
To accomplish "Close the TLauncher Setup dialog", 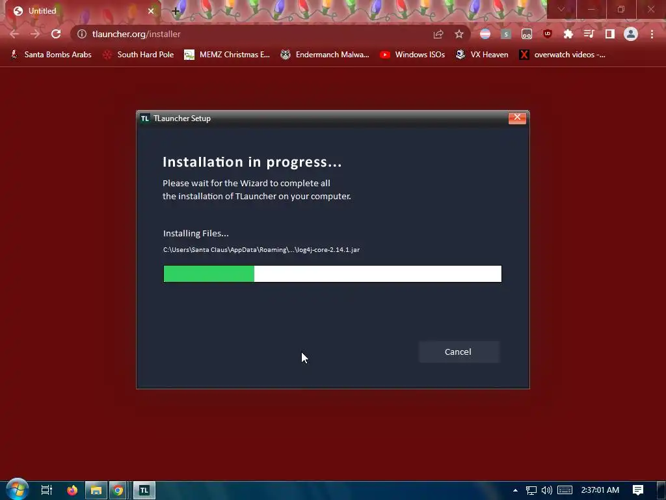I will pyautogui.click(x=517, y=118).
